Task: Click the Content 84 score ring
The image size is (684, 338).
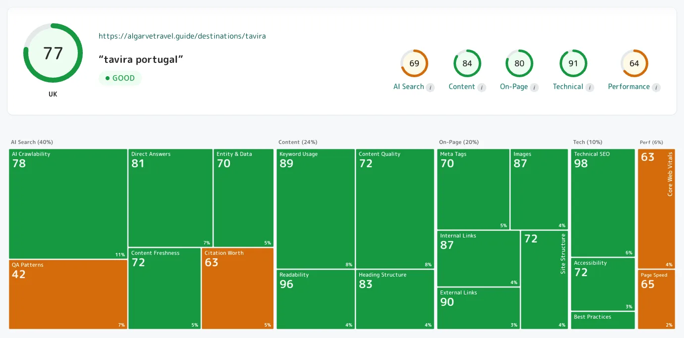Action: 467,63
